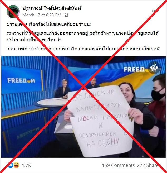Click the quoted Thai translation line
This screenshot has height=173, width=167.
(x=83, y=49)
